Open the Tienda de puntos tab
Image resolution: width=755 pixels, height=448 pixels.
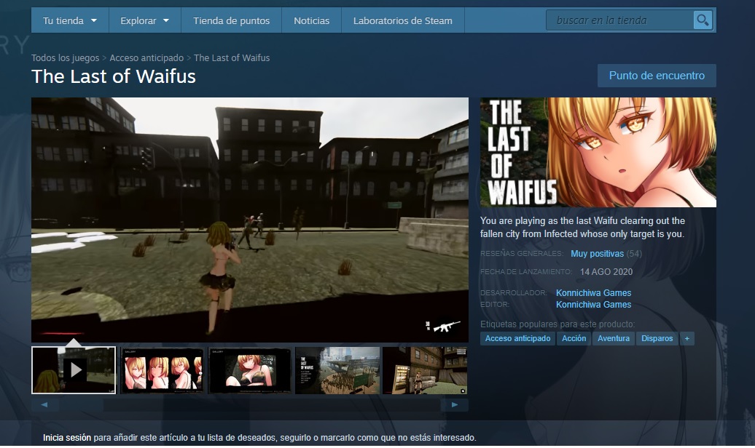[x=232, y=20]
